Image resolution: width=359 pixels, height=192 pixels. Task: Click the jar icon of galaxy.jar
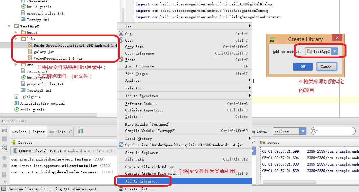tap(30, 52)
